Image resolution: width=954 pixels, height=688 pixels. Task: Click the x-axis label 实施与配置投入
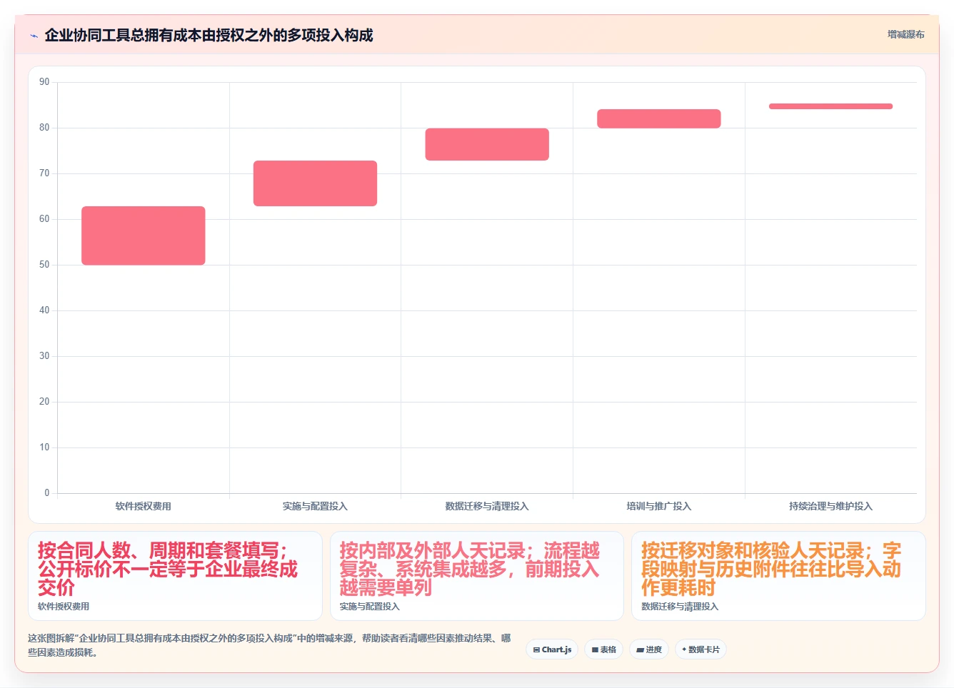(315, 506)
